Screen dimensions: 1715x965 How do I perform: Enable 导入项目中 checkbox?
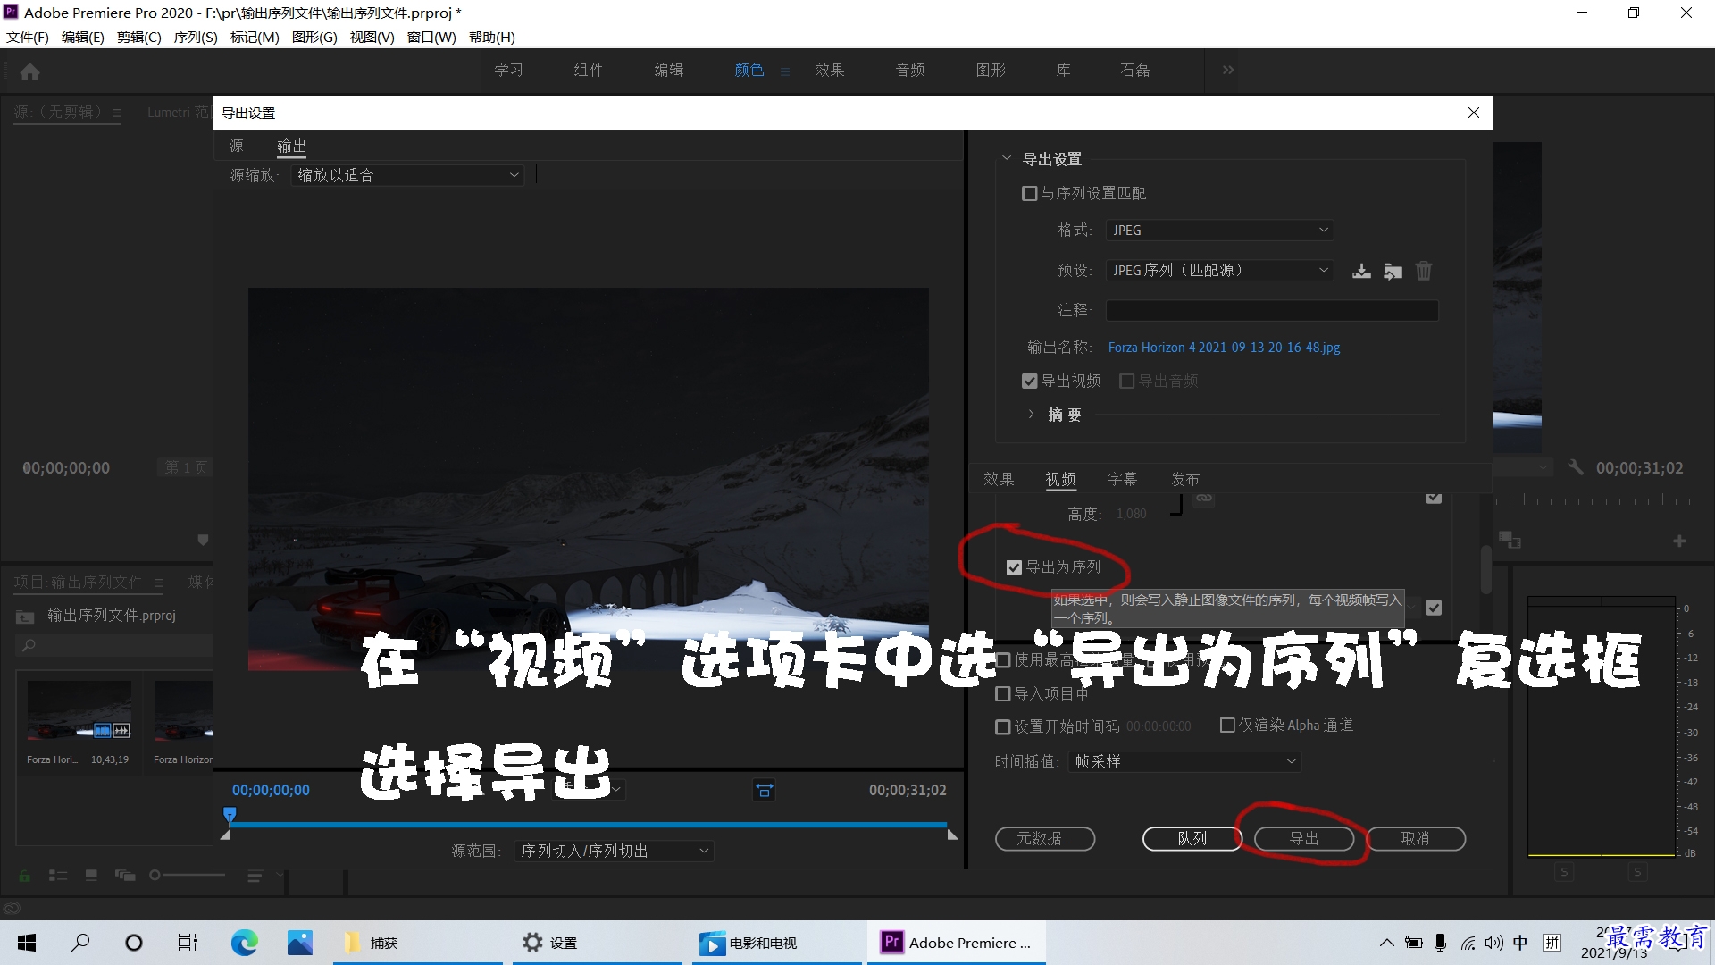click(x=1002, y=694)
